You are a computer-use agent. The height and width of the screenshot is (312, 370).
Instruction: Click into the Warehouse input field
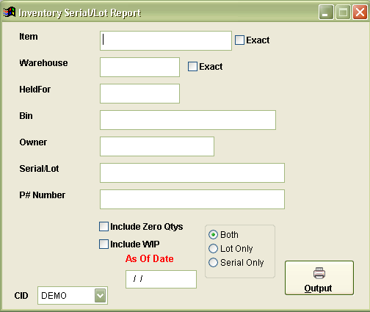(139, 67)
